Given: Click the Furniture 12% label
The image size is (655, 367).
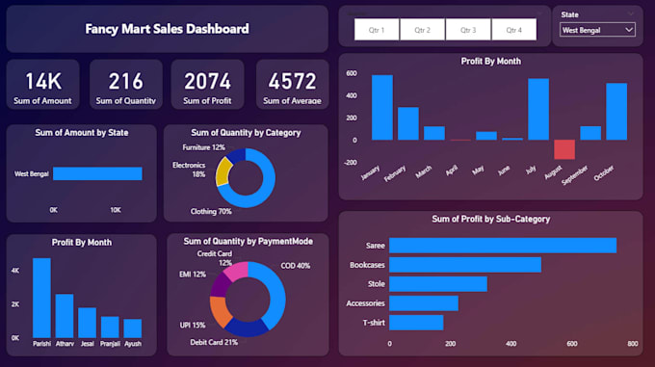Looking at the screenshot, I should [x=204, y=147].
